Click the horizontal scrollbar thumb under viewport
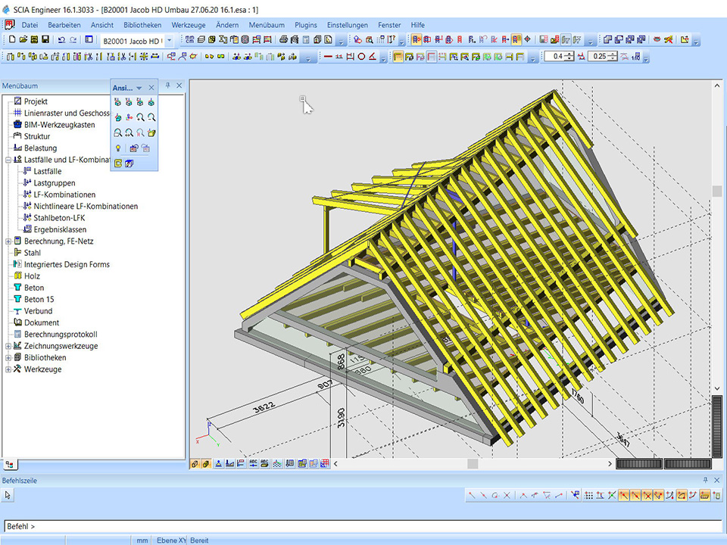This screenshot has height=545, width=727. (473, 464)
